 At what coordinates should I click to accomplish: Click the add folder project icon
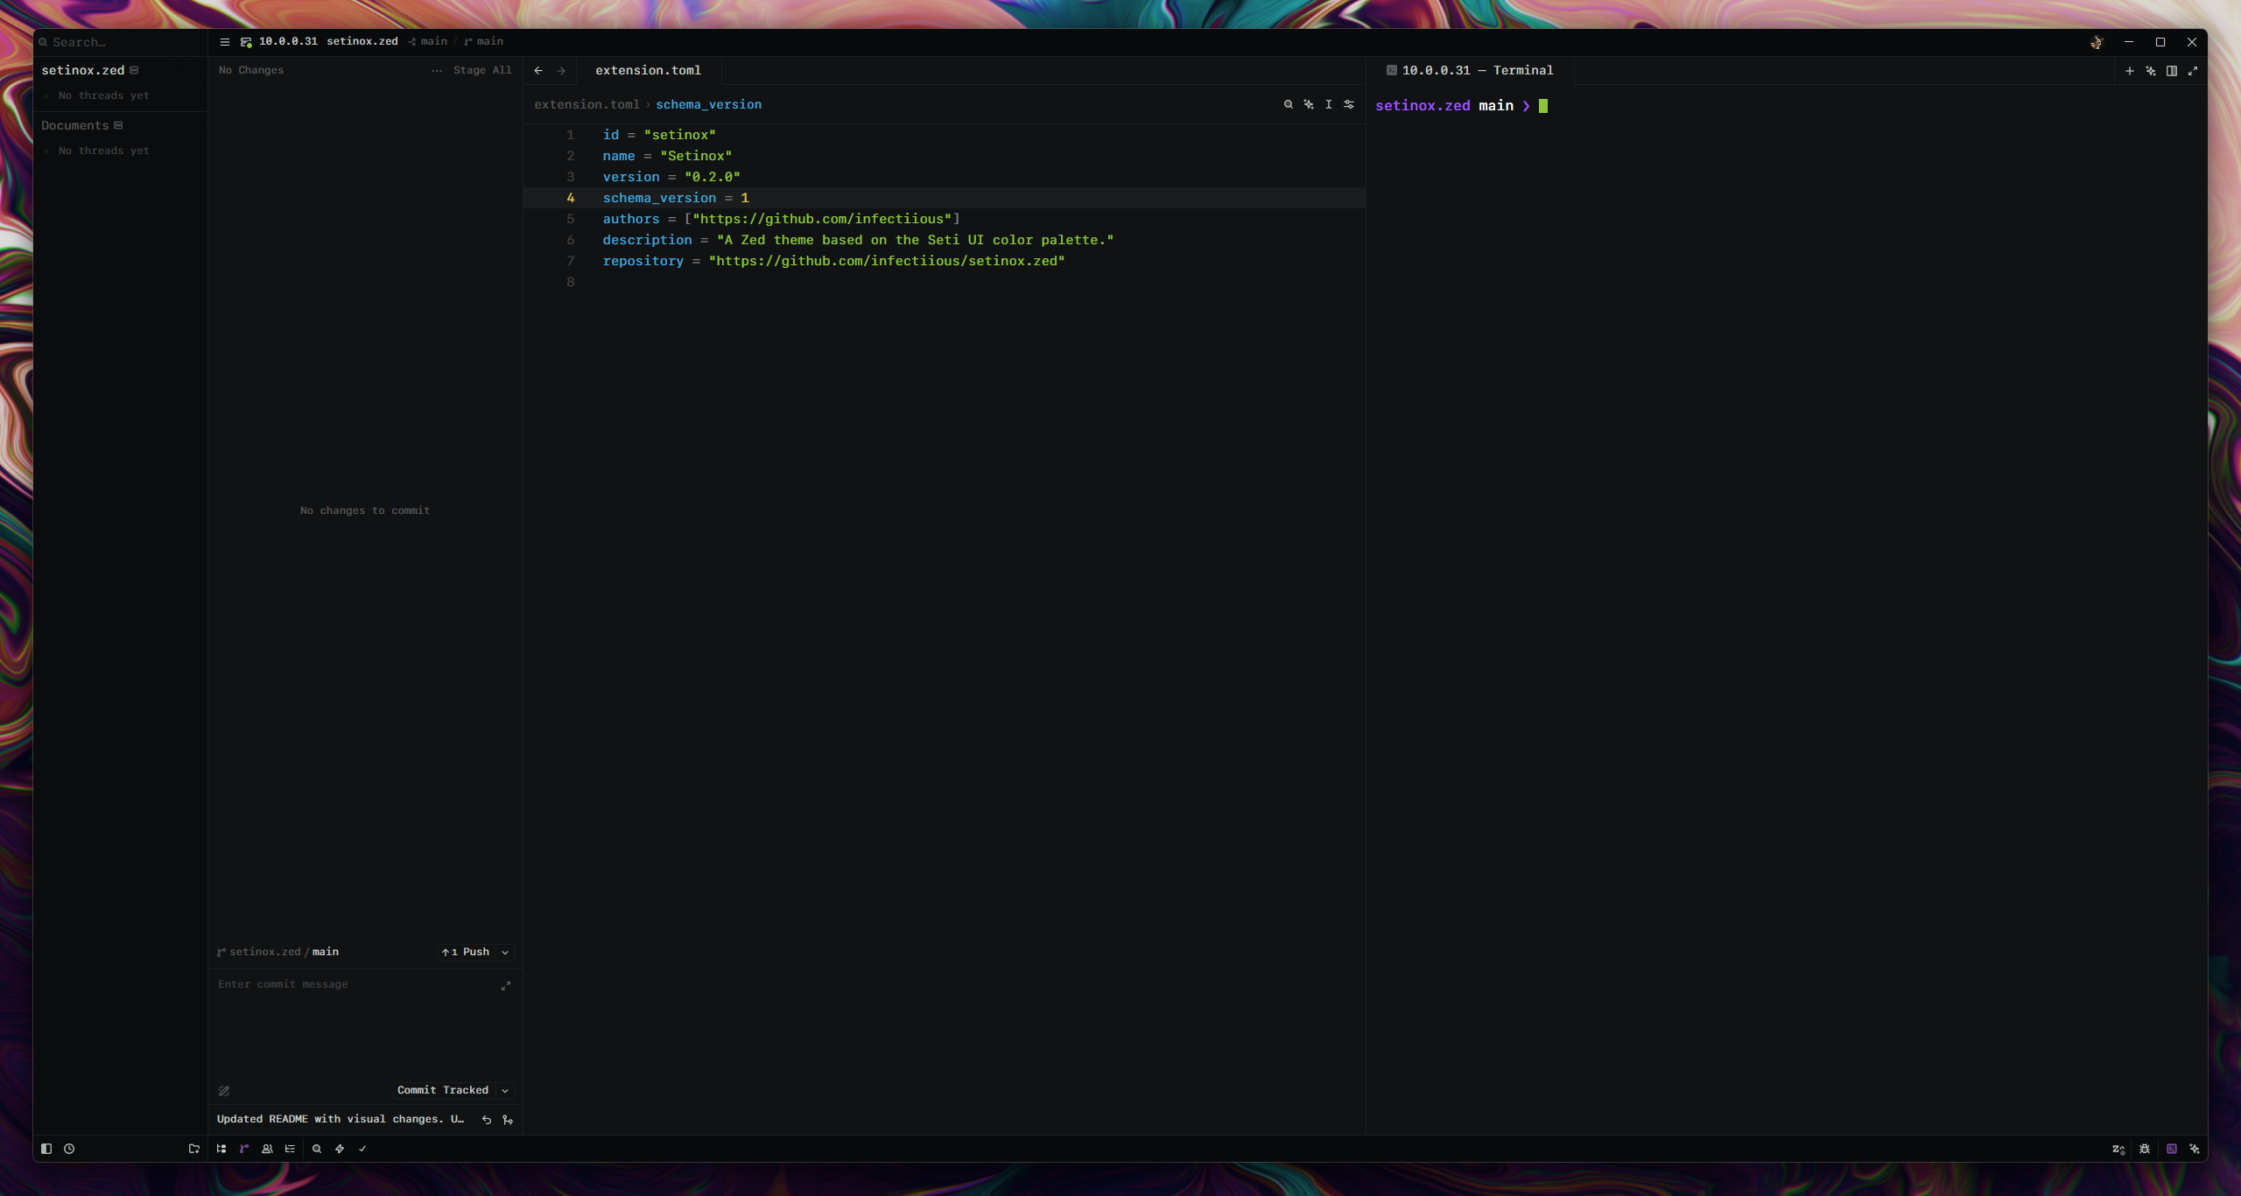[x=194, y=1149]
